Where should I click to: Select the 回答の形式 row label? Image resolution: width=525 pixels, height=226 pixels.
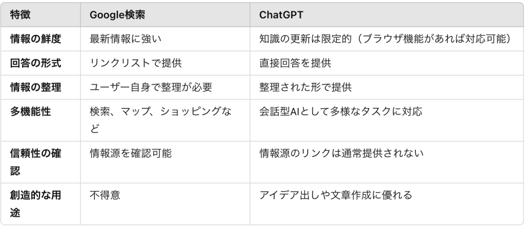35,63
